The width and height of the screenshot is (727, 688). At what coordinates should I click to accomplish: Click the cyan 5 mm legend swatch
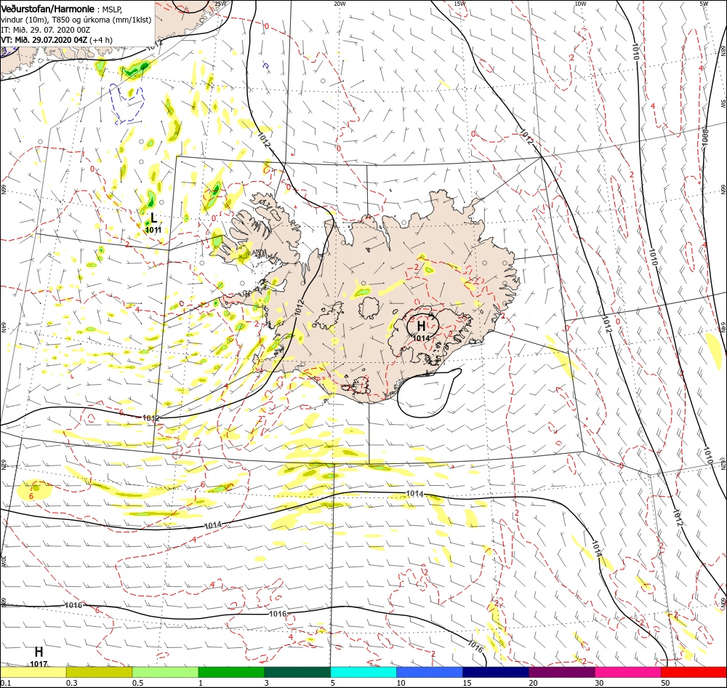tap(363, 672)
